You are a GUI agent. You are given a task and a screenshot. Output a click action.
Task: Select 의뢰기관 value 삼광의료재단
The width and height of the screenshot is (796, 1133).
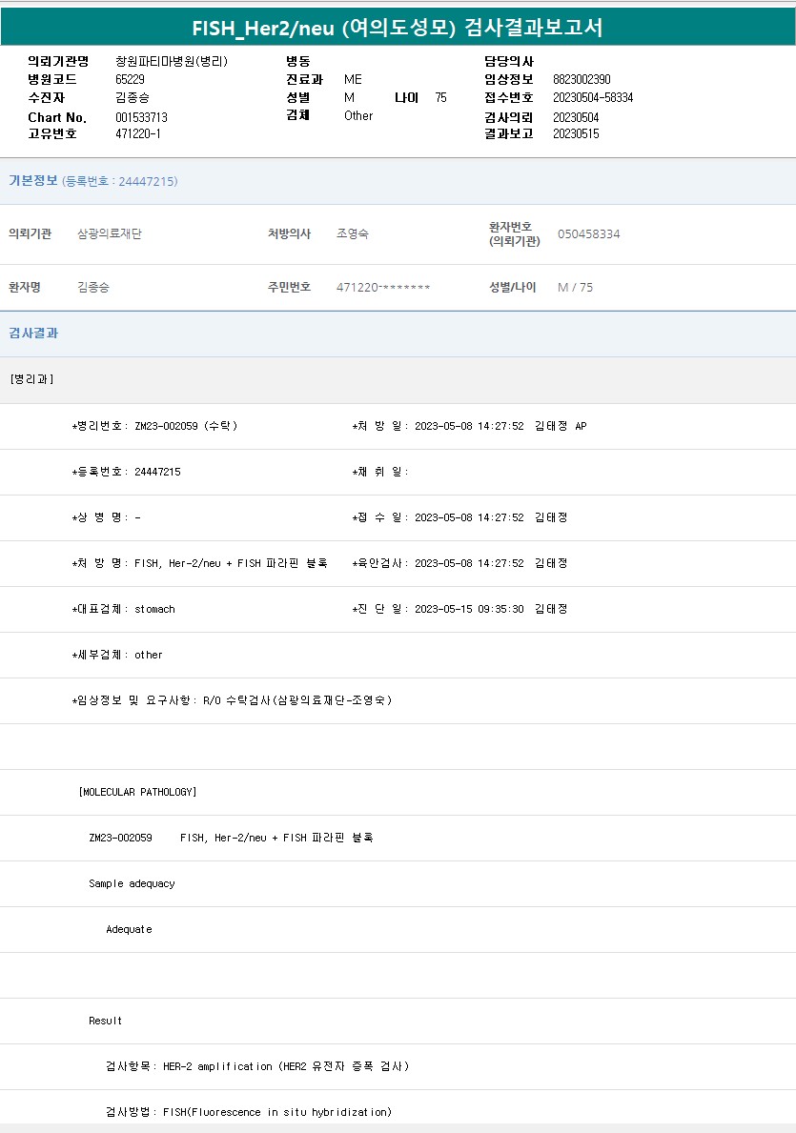point(110,234)
